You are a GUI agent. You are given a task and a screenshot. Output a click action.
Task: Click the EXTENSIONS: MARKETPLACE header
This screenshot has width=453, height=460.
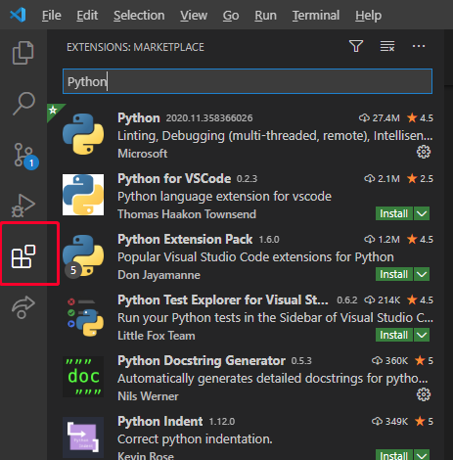[x=135, y=47]
